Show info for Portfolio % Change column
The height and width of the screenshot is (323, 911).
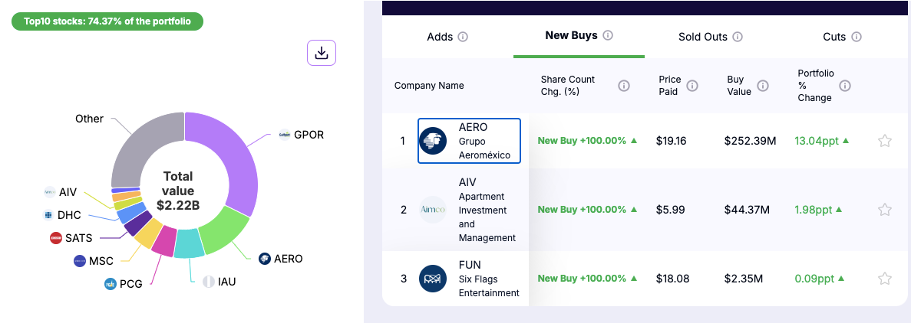pyautogui.click(x=845, y=86)
